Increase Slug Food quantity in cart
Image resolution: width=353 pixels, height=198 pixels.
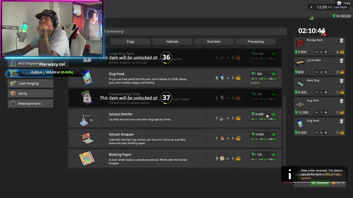click(x=326, y=133)
